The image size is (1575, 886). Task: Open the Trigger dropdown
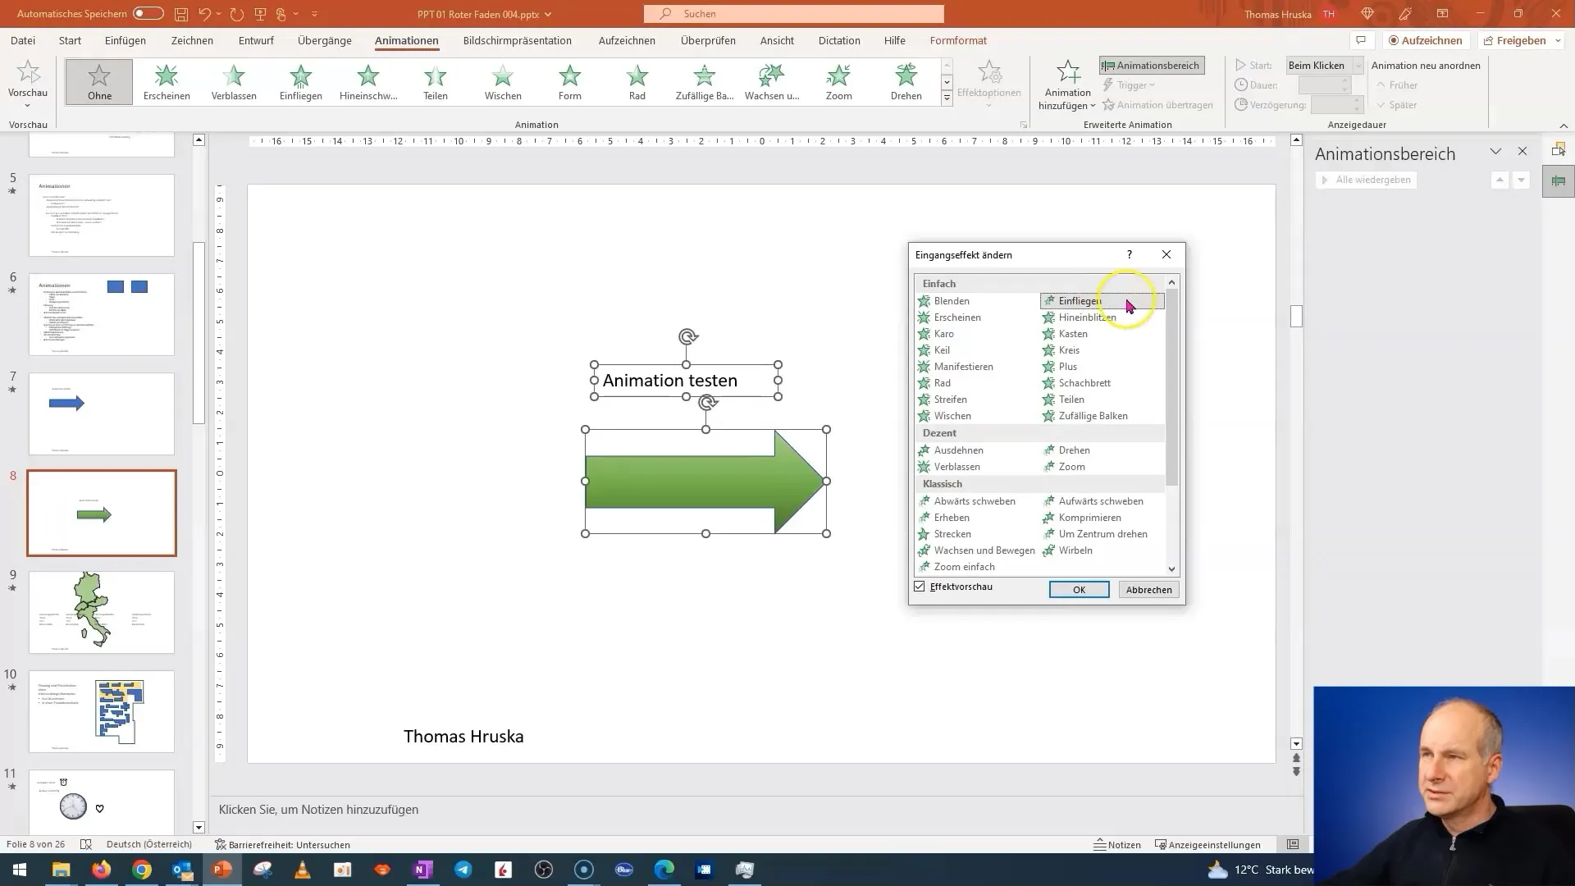1130,85
